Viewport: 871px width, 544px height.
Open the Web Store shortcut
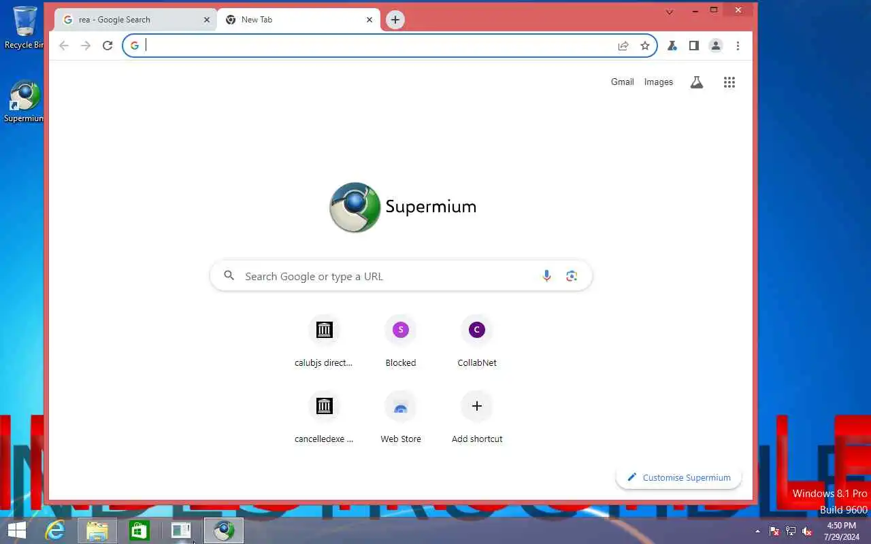click(401, 417)
